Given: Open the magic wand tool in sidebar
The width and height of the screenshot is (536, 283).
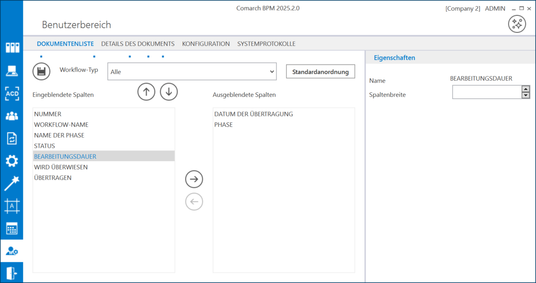Looking at the screenshot, I should pos(12,184).
